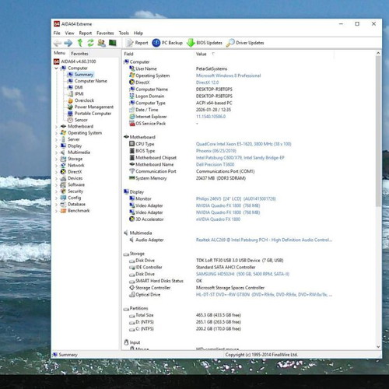Image resolution: width=389 pixels, height=389 pixels.
Task: Click the green Up arrow toolbar icon
Action: pyautogui.click(x=80, y=43)
